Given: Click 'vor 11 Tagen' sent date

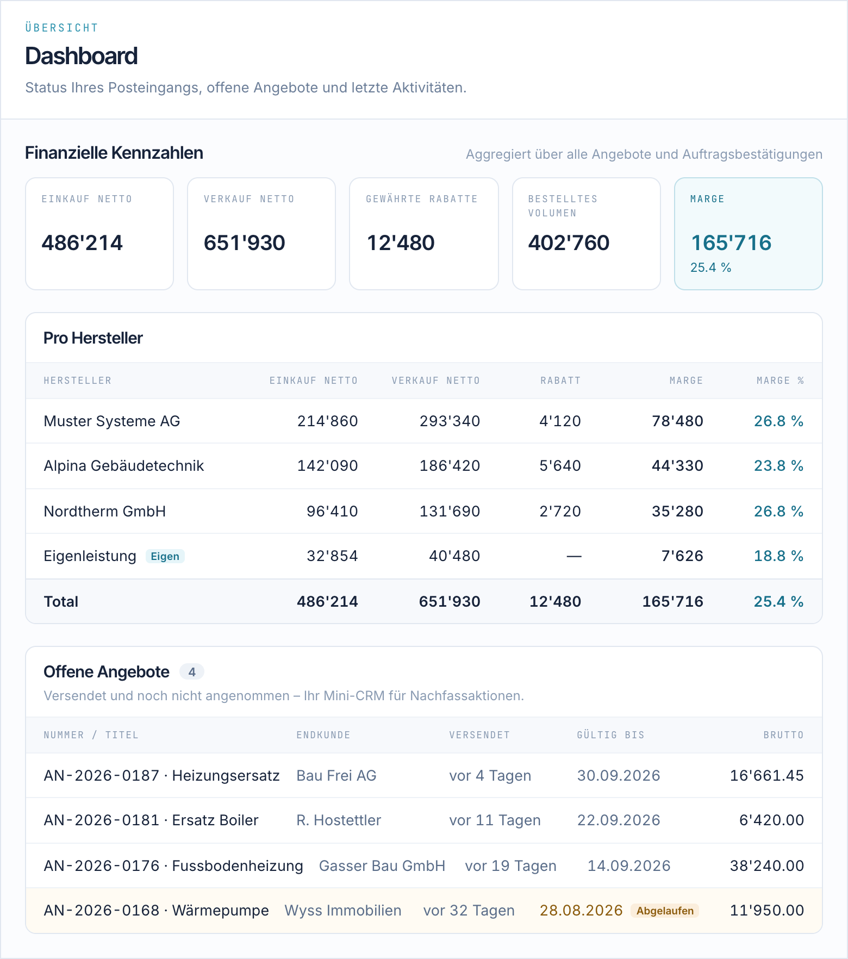Looking at the screenshot, I should point(495,820).
